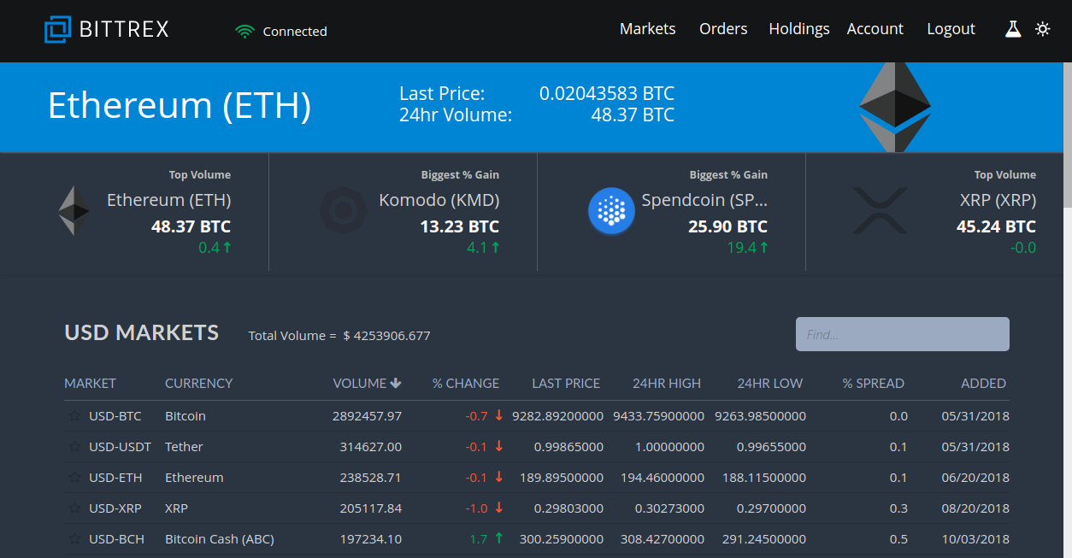Click the XRP logo icon
The image size is (1072, 558).
(x=881, y=211)
